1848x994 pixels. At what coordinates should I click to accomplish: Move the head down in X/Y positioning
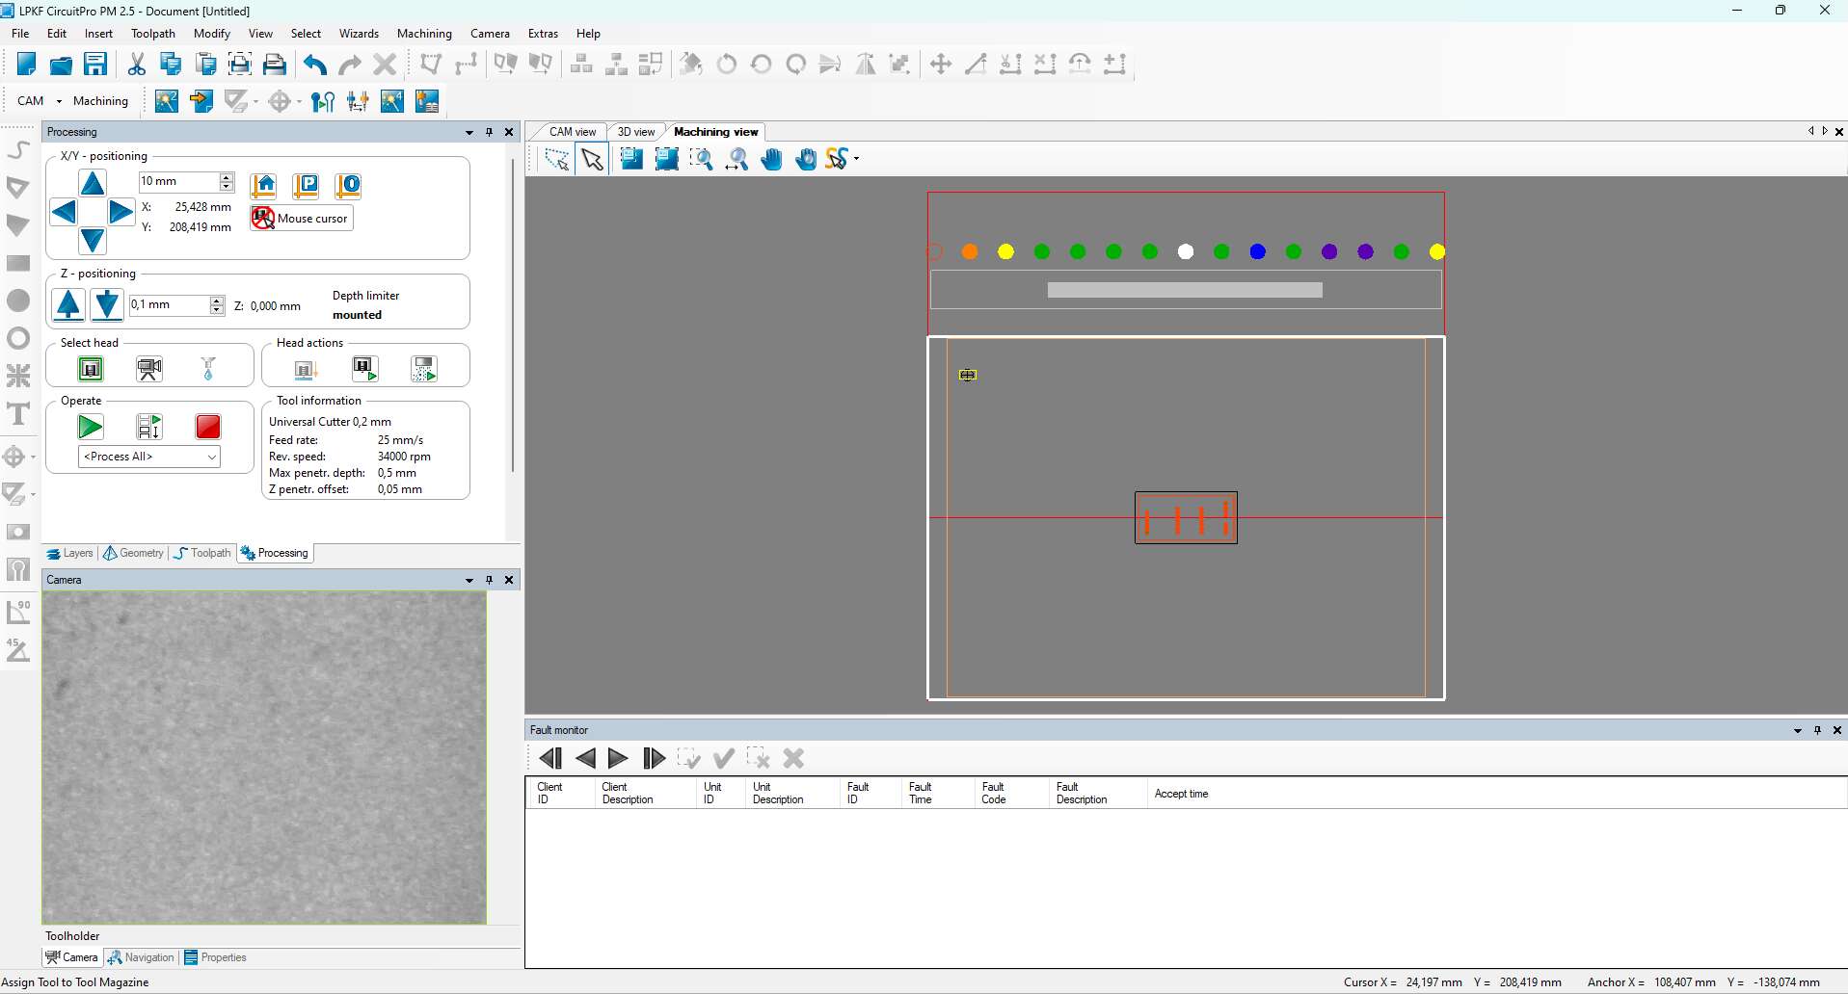pyautogui.click(x=93, y=240)
